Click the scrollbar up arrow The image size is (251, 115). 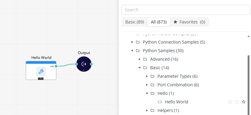coord(249,36)
